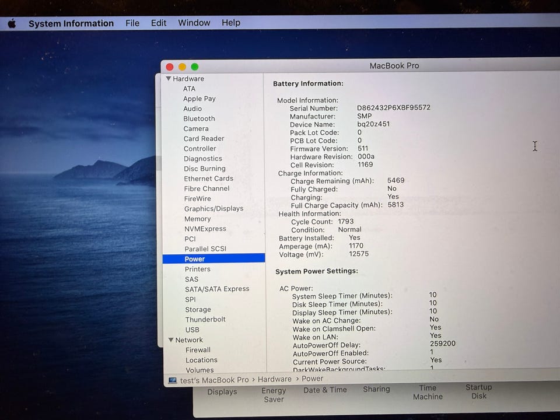560x420 pixels.
Task: Select Apple Pay in the sidebar
Action: (199, 99)
